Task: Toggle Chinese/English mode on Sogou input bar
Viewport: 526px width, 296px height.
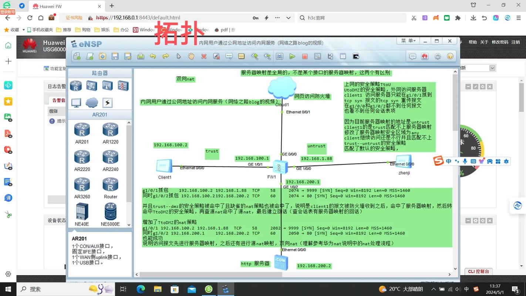Action: pyautogui.click(x=448, y=161)
